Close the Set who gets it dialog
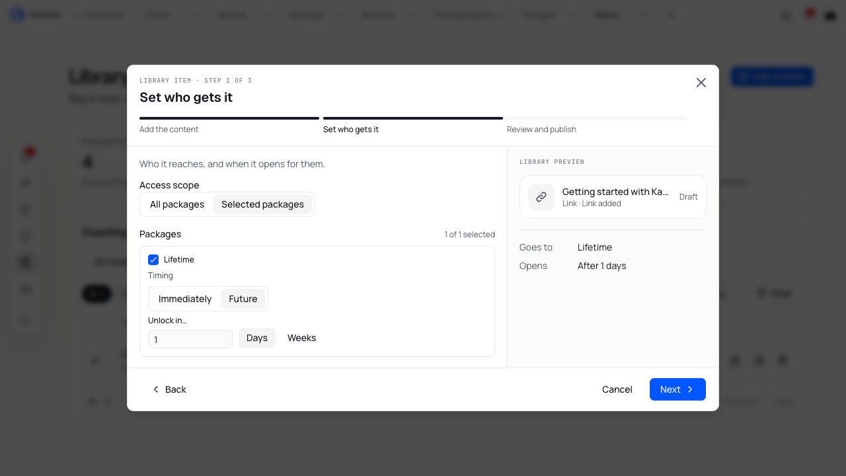Screen dimensions: 846x476 point(701,83)
